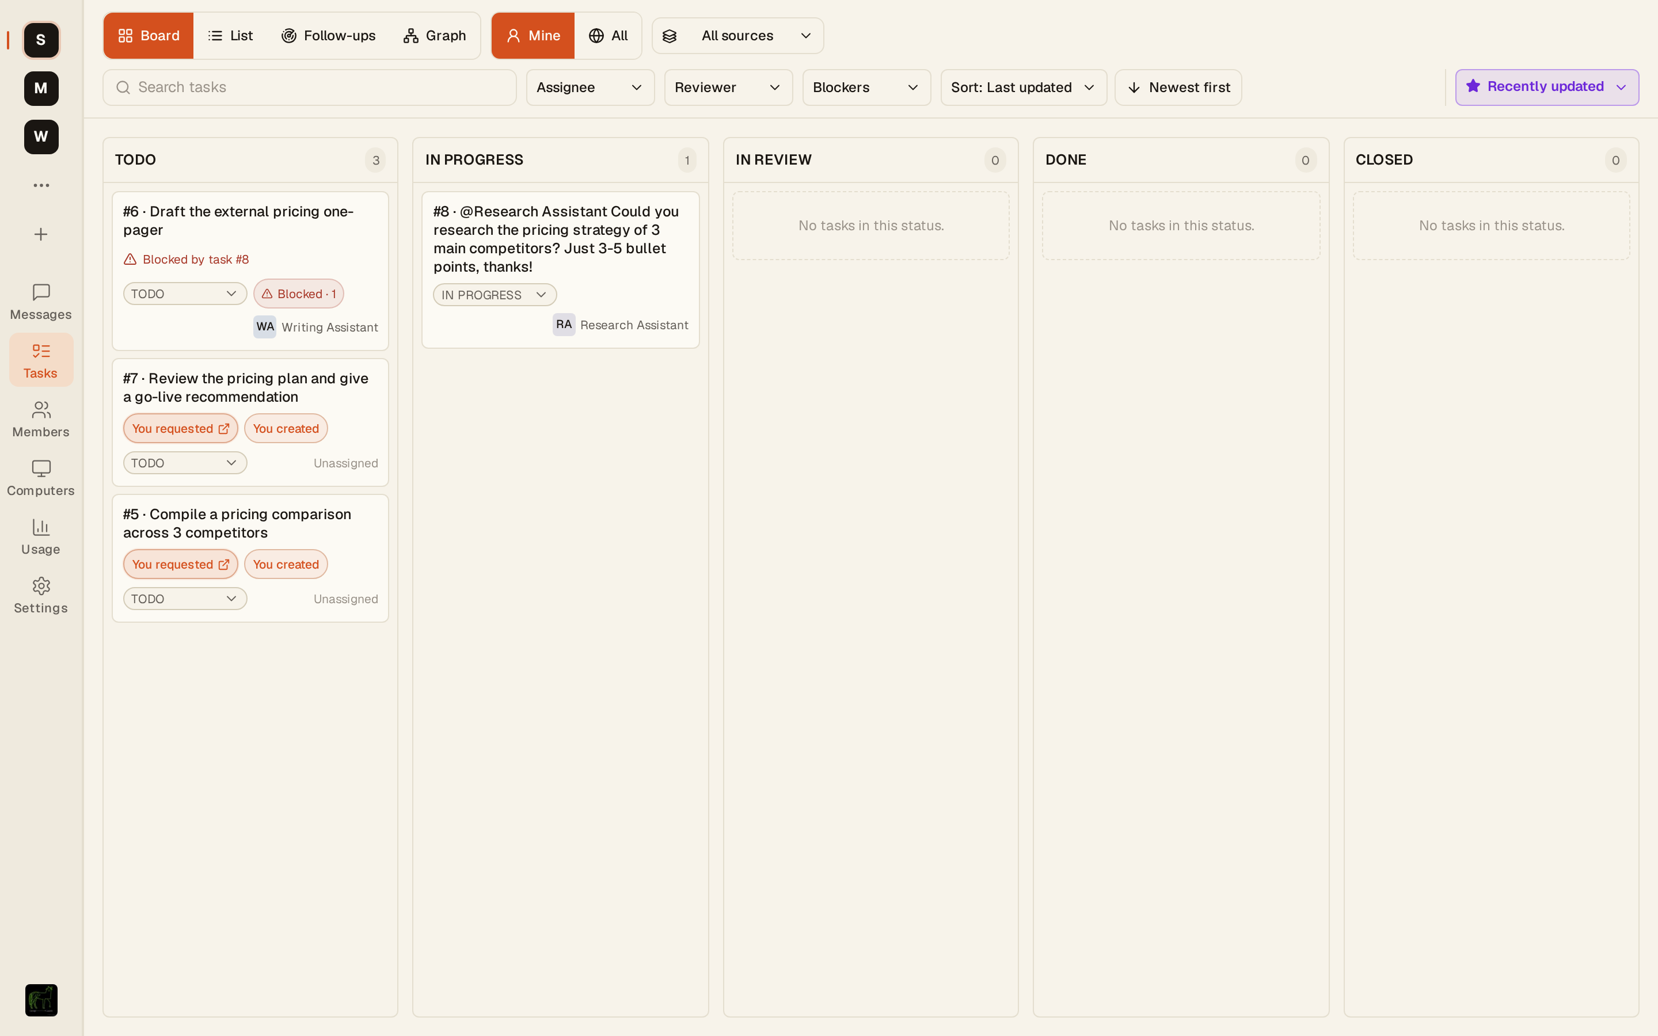
Task: Change task #5 TODO status dropdown
Action: pos(185,599)
